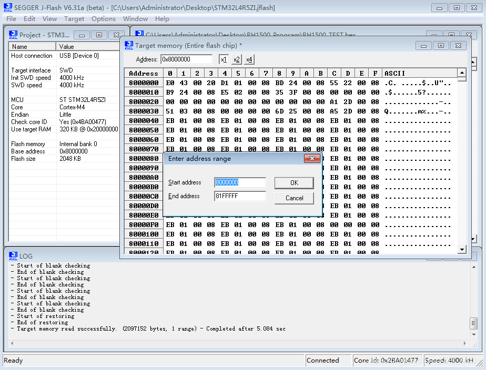Minimize the Target memory window
486x370 pixels.
[423, 46]
